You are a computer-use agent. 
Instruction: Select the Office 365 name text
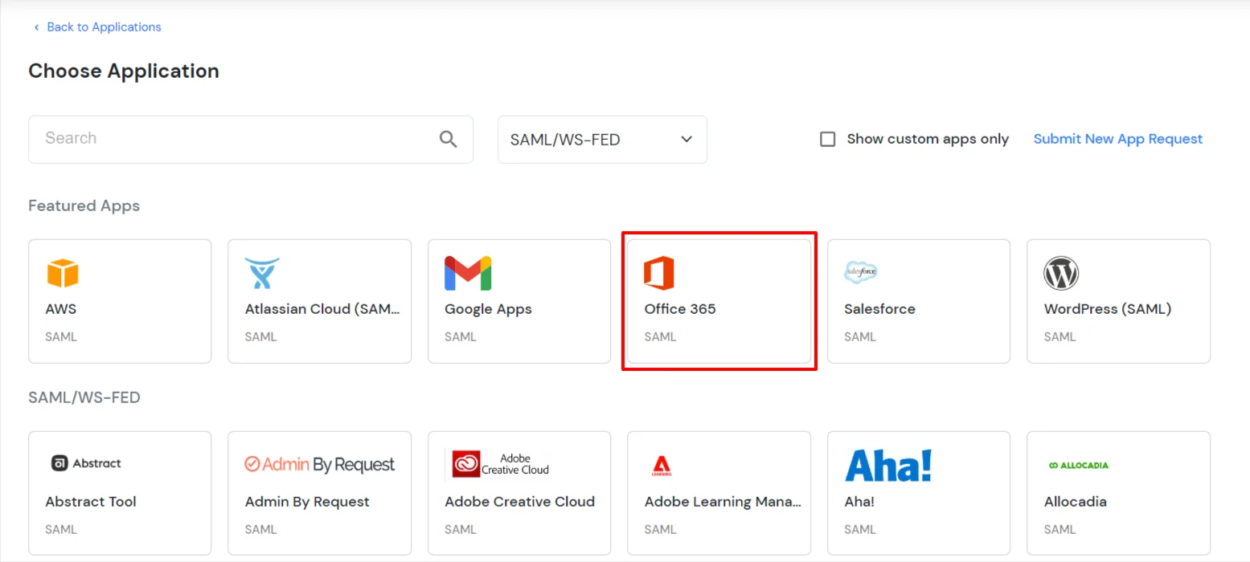680,308
